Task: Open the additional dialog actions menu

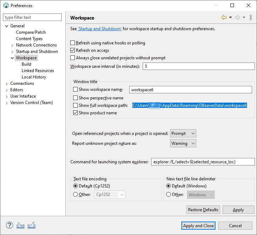Action: [x=251, y=17]
